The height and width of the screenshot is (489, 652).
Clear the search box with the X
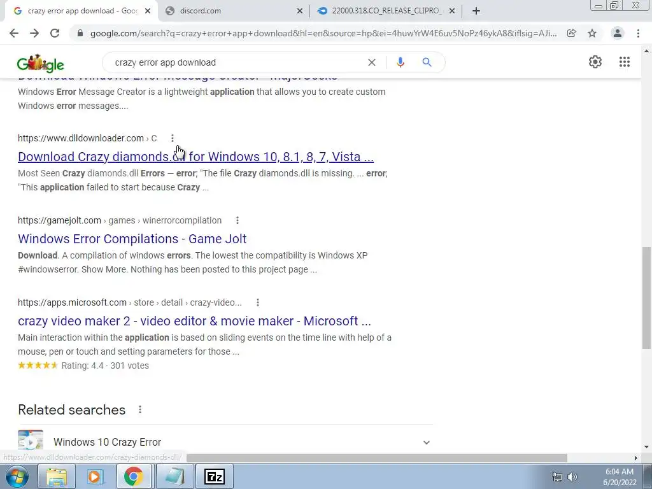pos(372,62)
